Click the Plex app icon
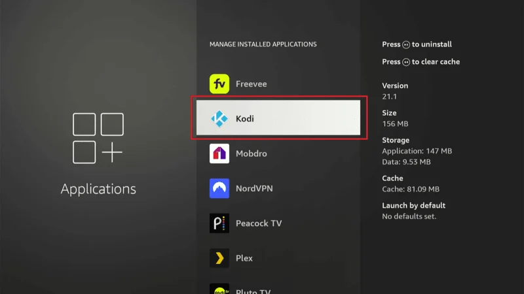Viewport: 524px width, 294px height. pyautogui.click(x=219, y=258)
